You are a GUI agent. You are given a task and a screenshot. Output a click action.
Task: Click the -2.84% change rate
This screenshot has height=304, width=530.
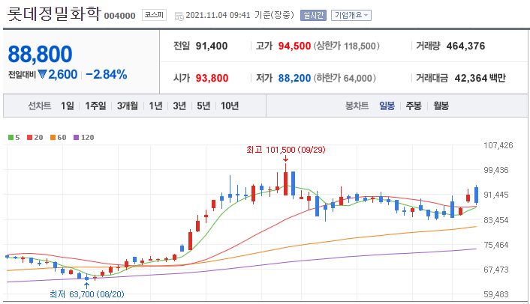click(107, 74)
